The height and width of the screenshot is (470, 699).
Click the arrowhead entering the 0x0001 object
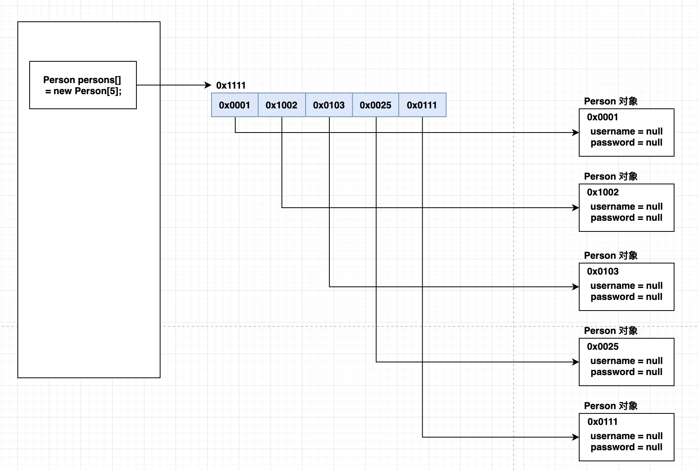(x=576, y=133)
